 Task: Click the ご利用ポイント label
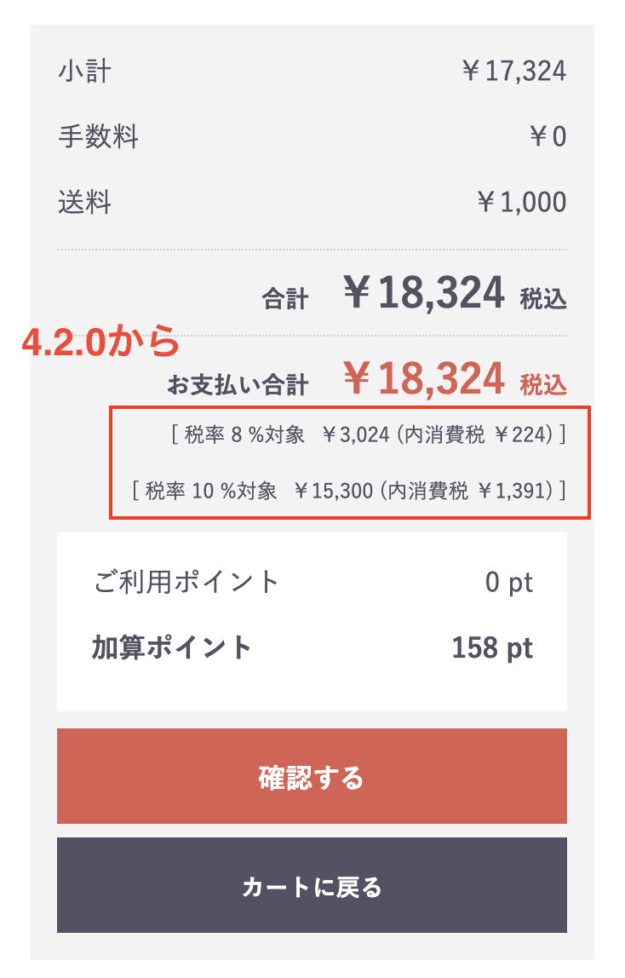[186, 582]
